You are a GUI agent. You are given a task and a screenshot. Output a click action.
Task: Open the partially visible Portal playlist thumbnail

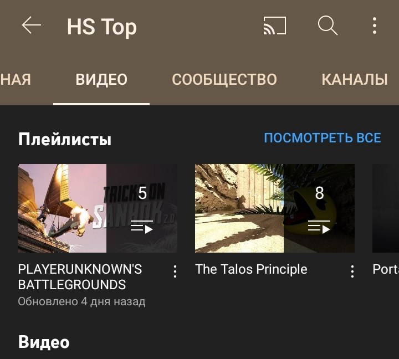tap(386, 208)
